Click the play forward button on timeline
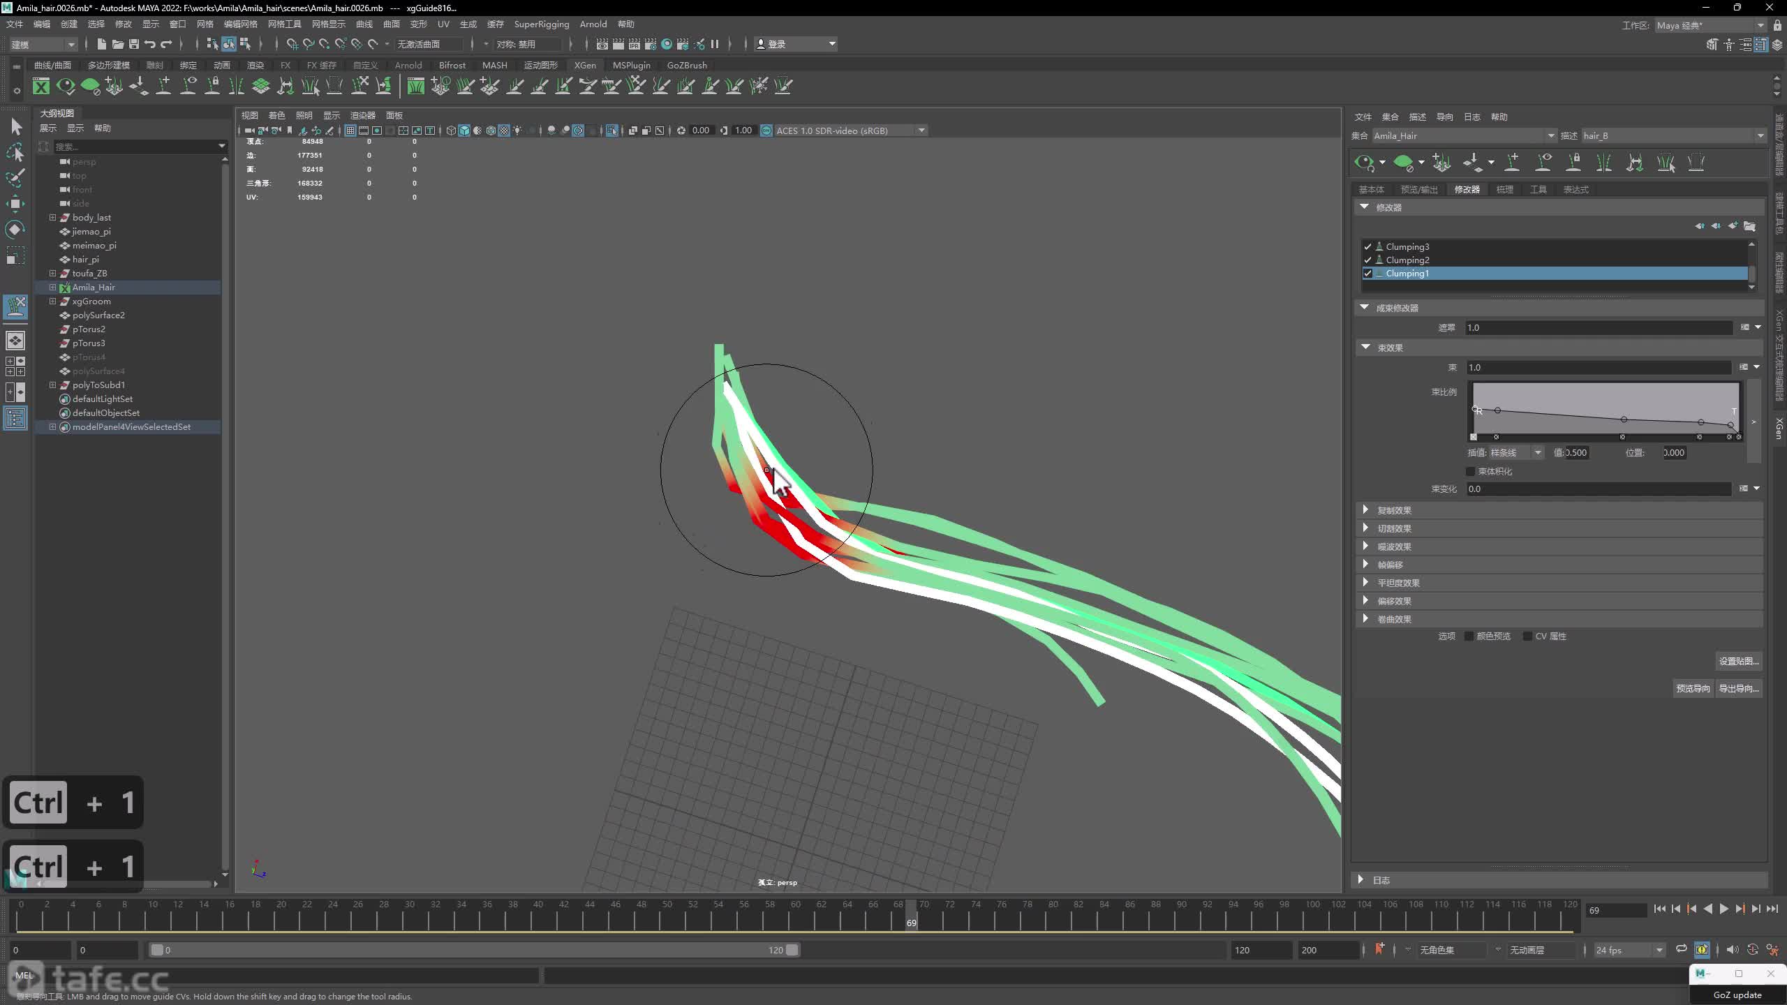Viewport: 1787px width, 1005px height. [1723, 909]
